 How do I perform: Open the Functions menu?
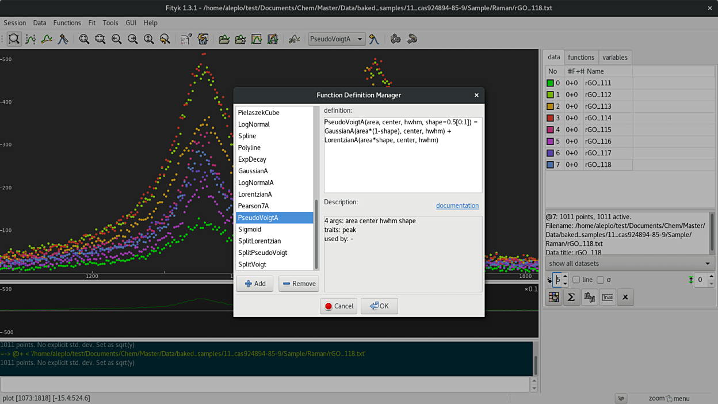click(x=67, y=23)
